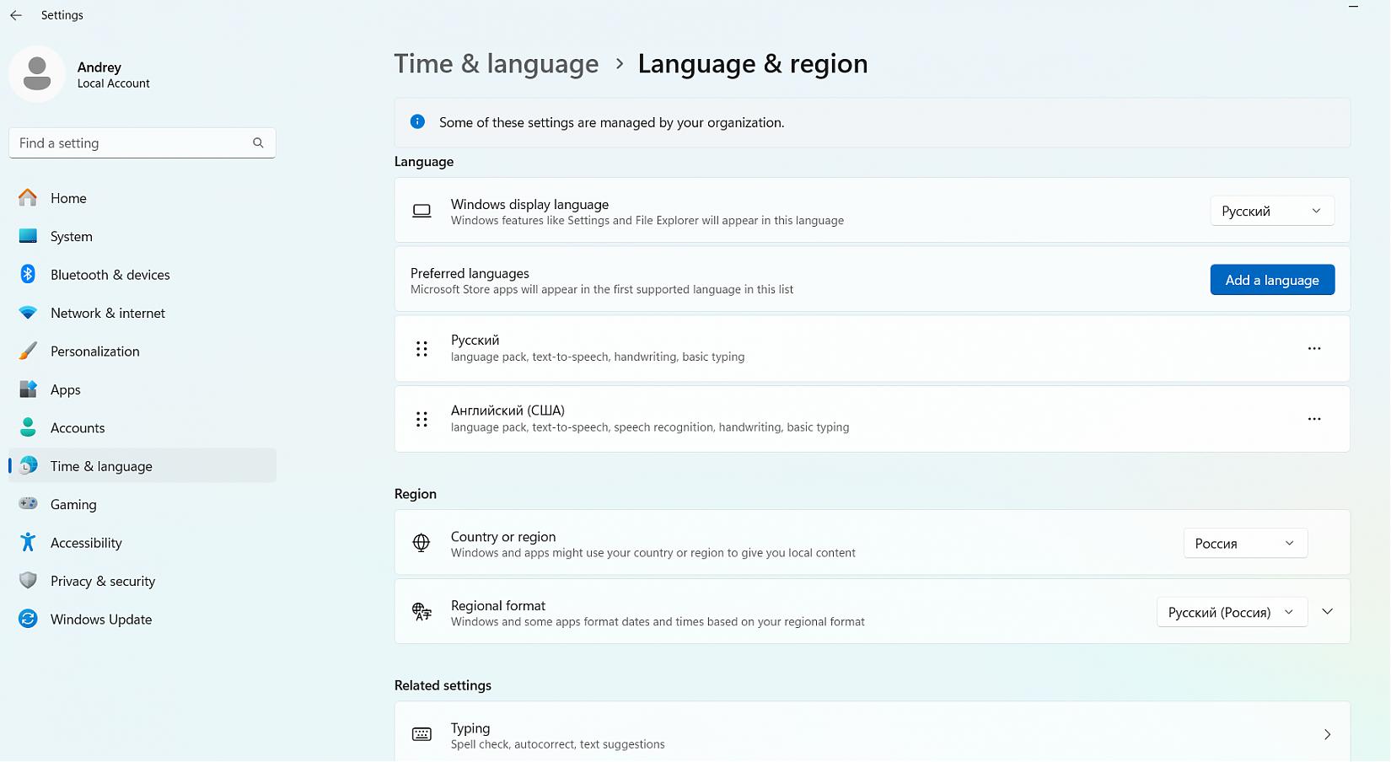Open Country or region dropdown
This screenshot has width=1391, height=762.
point(1244,544)
